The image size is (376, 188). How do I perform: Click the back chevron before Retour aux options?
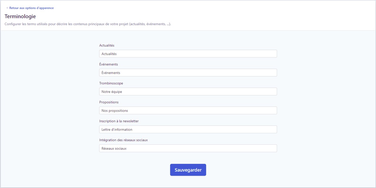click(x=7, y=8)
